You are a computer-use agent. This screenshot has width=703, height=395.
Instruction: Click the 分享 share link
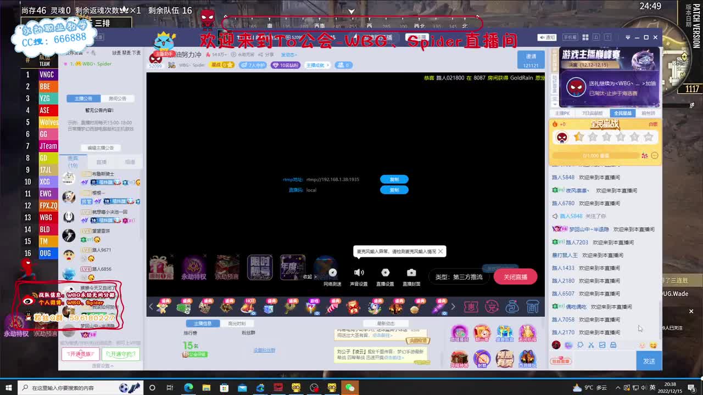point(267,55)
